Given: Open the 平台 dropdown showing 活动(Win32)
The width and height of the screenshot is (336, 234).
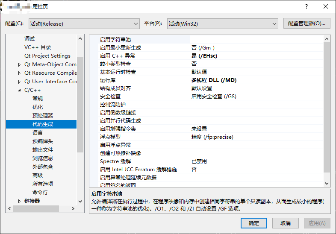Looking at the screenshot, I should [222, 23].
